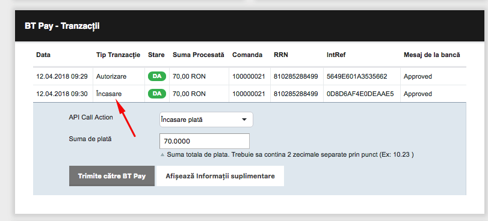Click the Încasare transaction type cell

109,94
